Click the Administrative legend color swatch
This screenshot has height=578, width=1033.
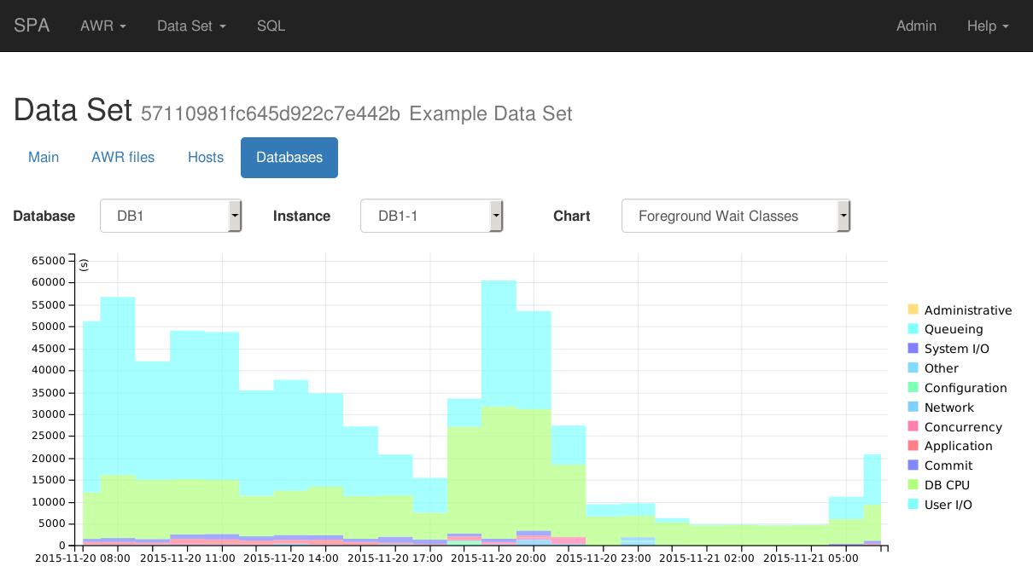click(913, 309)
